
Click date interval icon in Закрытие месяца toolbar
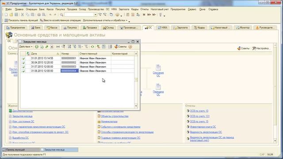(x=58, y=47)
